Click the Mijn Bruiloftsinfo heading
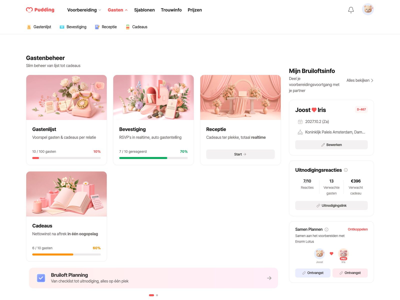Image resolution: width=400 pixels, height=300 pixels. (x=312, y=71)
